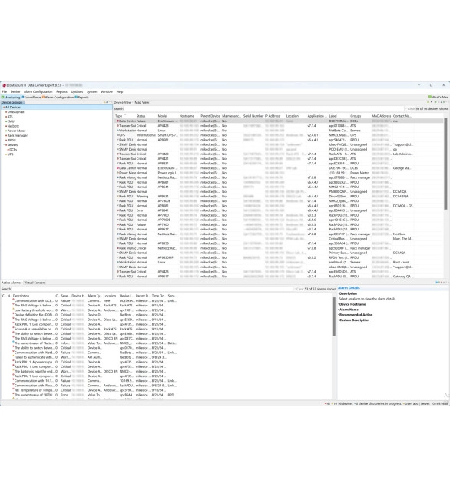Open the Updates menu
This screenshot has height=487, width=450.
(77, 91)
